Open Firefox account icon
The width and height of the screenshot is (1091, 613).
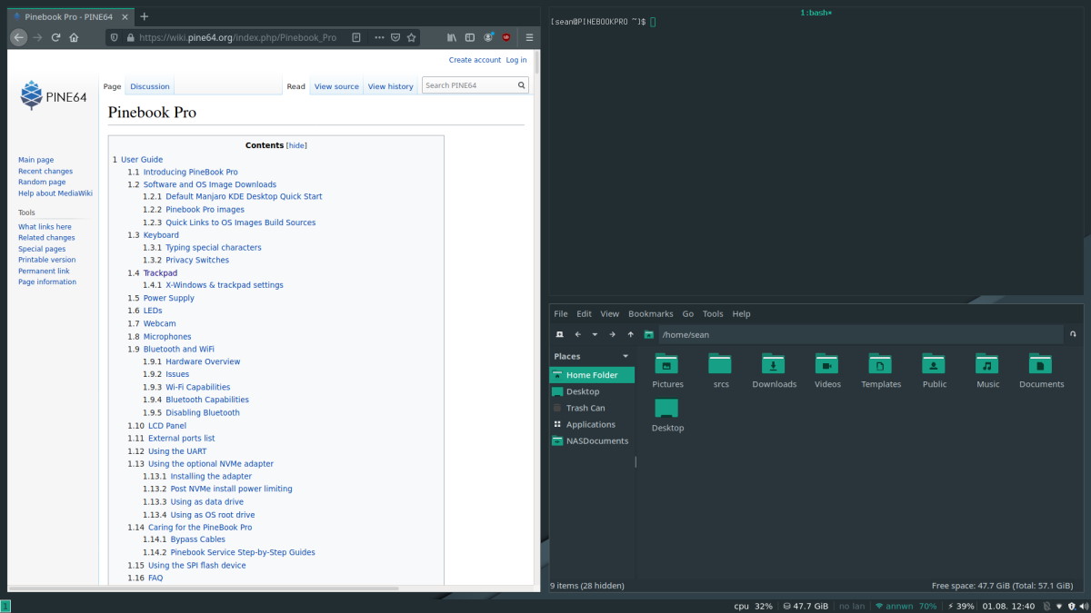pyautogui.click(x=488, y=37)
